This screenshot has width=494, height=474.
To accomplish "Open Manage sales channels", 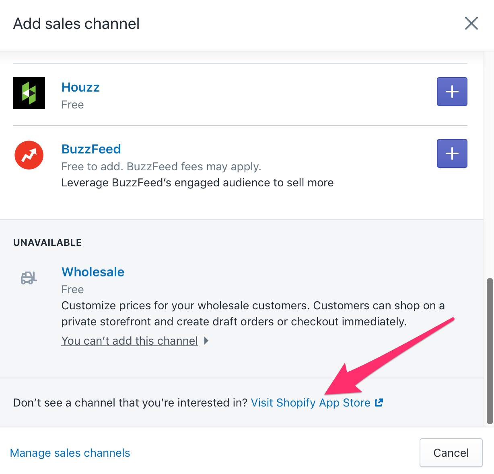I will 70,453.
